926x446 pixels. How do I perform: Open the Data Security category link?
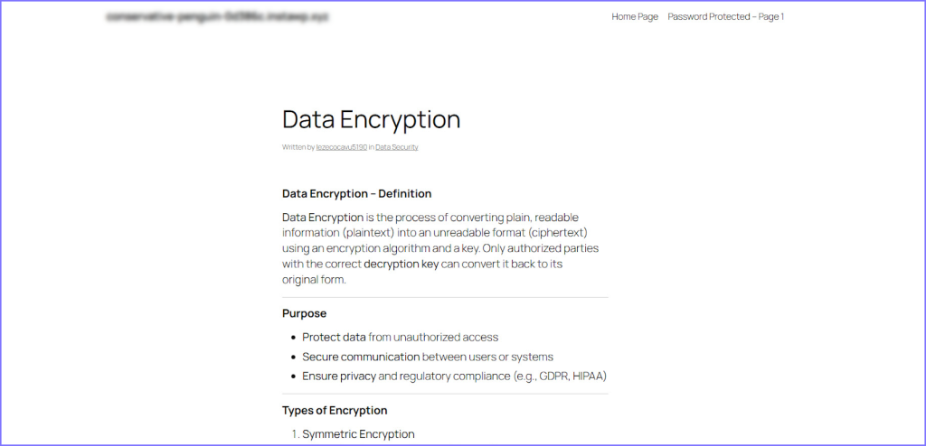click(397, 146)
